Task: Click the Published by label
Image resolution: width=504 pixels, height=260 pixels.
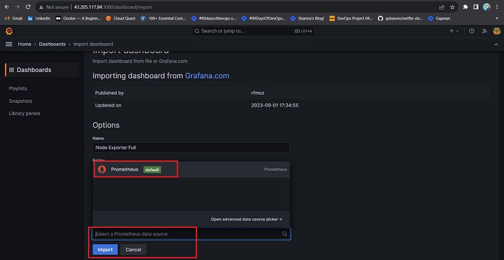Action: (x=109, y=93)
